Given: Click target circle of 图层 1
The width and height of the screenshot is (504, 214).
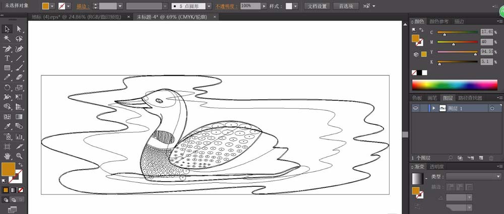Looking at the screenshot, I should pos(492,109).
